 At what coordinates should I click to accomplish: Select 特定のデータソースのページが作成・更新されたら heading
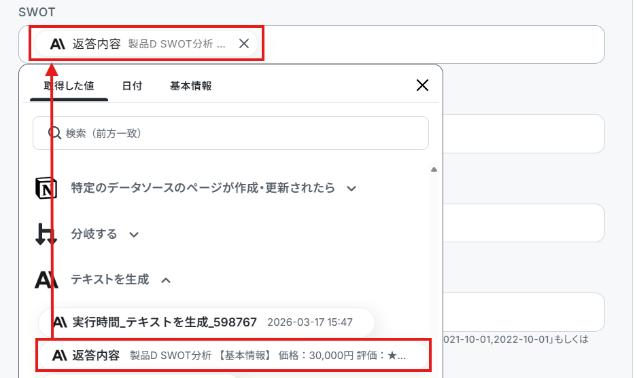tap(203, 188)
